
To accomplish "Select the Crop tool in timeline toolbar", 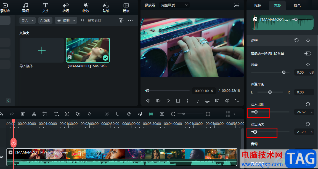I will click(45, 114).
